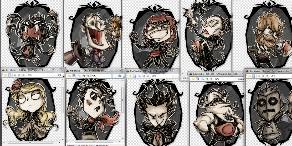
Task: Save icon in strongman portrait window
Action: click(197, 79)
